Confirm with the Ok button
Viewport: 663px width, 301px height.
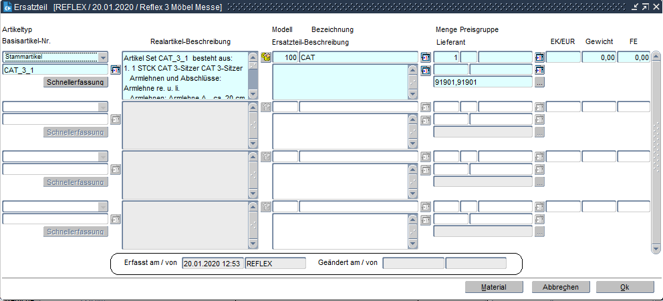point(624,287)
